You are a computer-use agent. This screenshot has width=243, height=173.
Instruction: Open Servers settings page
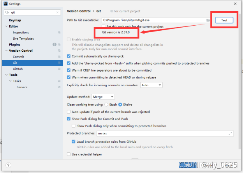click(x=22, y=87)
